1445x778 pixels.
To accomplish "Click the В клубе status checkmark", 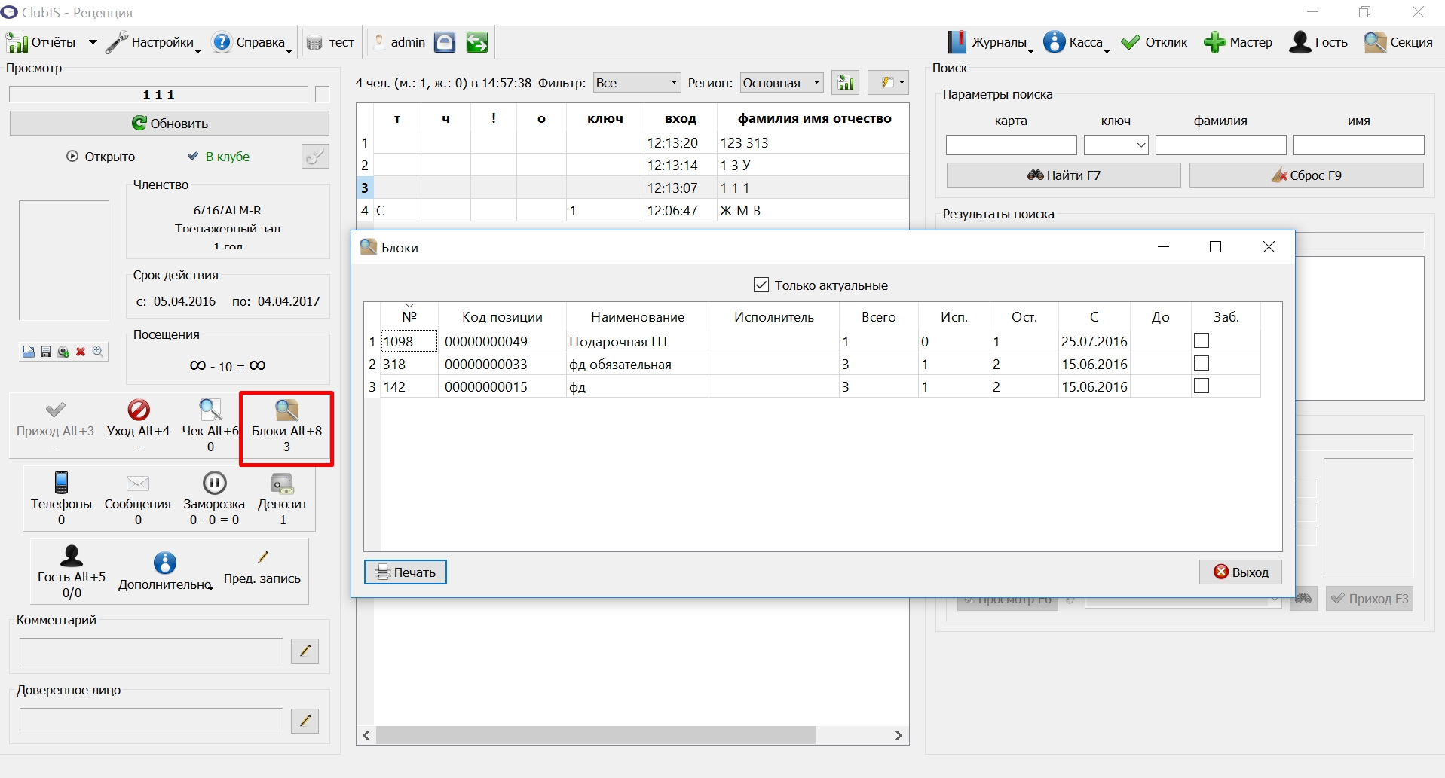I will pos(193,157).
